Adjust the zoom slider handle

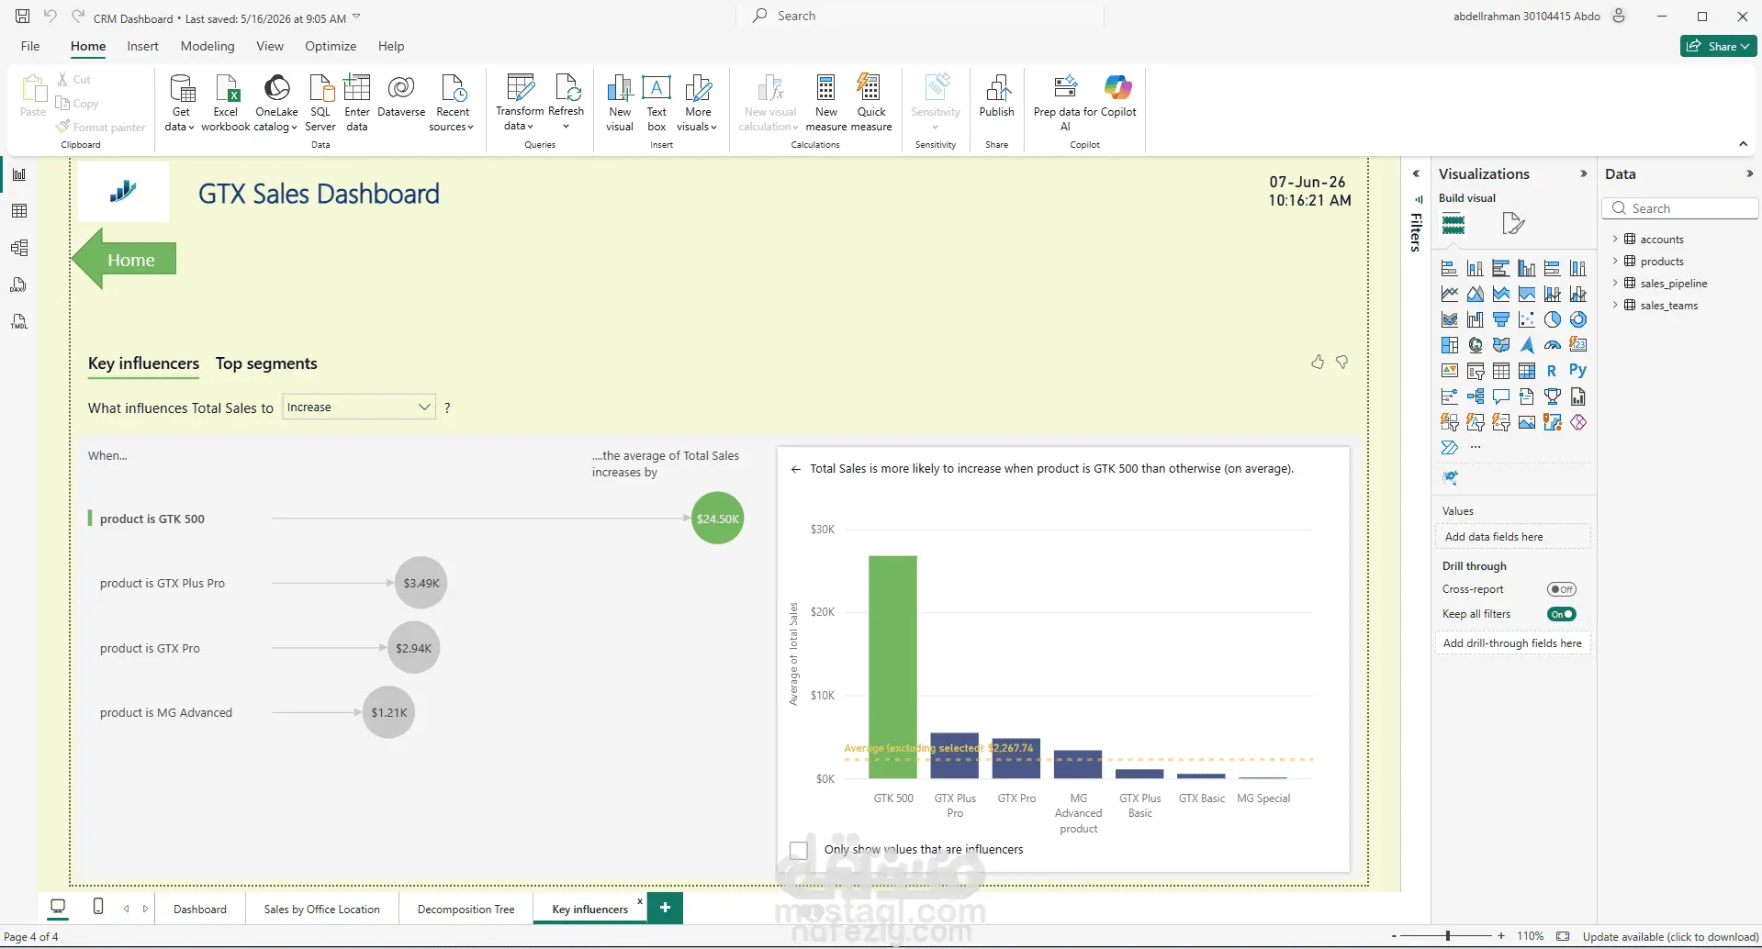click(1448, 936)
